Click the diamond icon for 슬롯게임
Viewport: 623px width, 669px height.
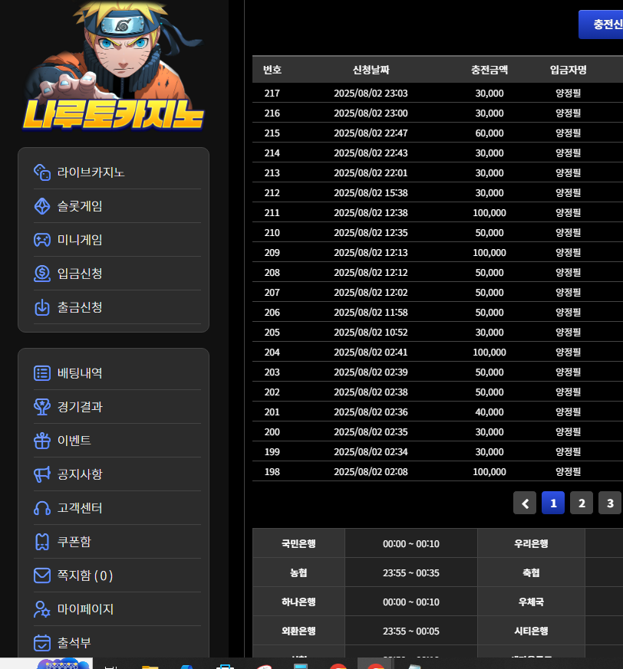point(42,206)
